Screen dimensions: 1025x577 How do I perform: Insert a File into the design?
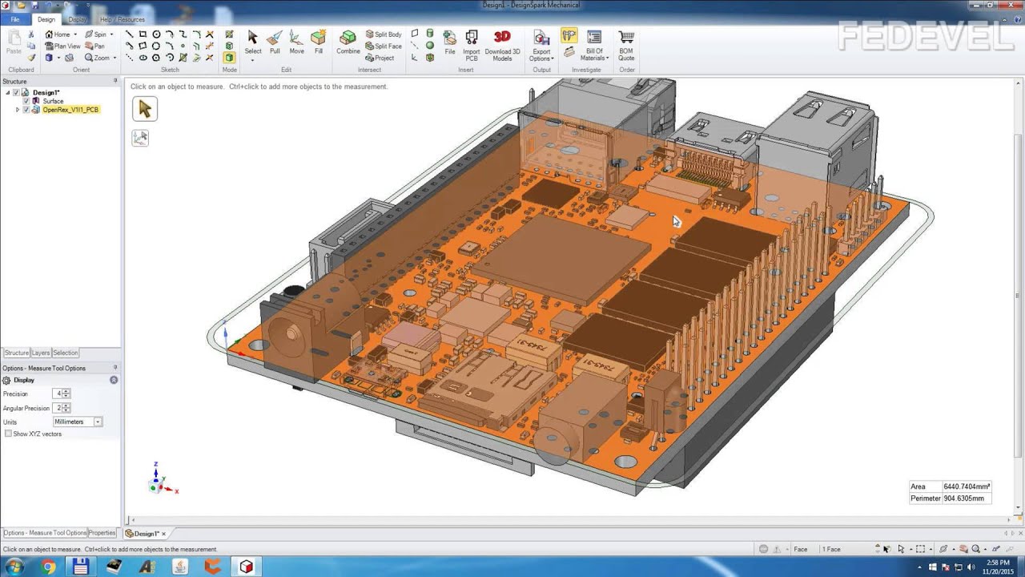[450, 42]
